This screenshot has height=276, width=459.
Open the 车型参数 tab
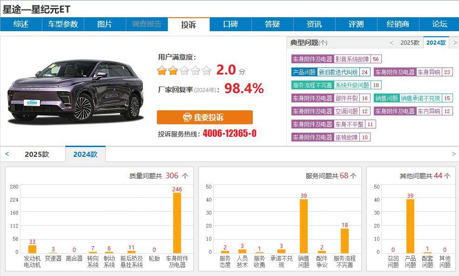coord(63,24)
